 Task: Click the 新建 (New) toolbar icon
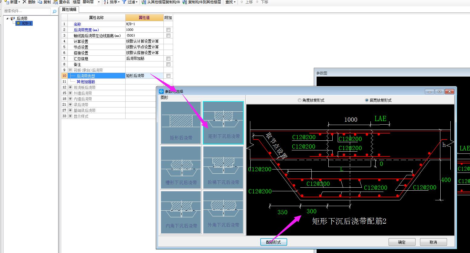(6, 2)
